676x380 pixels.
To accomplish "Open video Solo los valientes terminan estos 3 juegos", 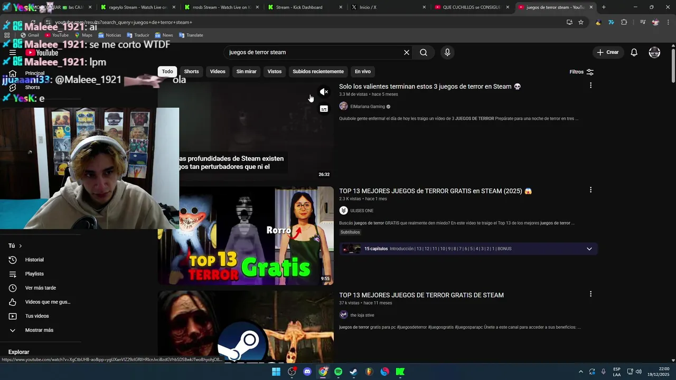I will click(x=430, y=87).
